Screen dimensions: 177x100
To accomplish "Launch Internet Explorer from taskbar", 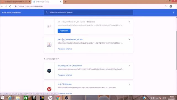I will click(x=10, y=98).
